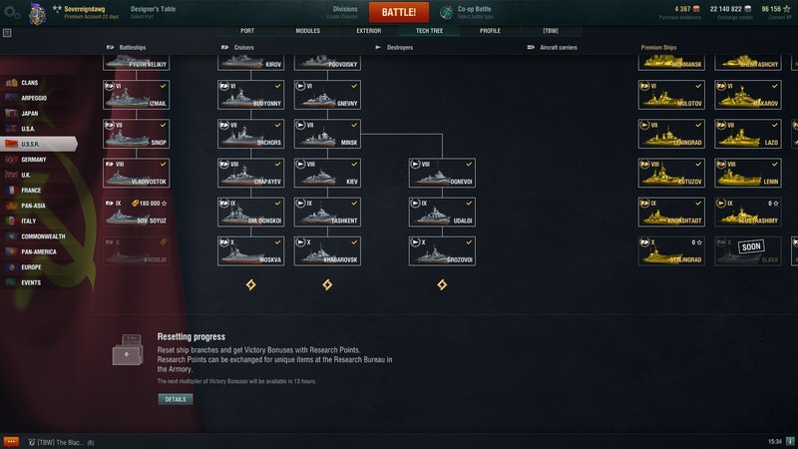This screenshot has height=449, width=798.
Task: Select the Stalingrad premium ship tile
Action: pos(671,251)
